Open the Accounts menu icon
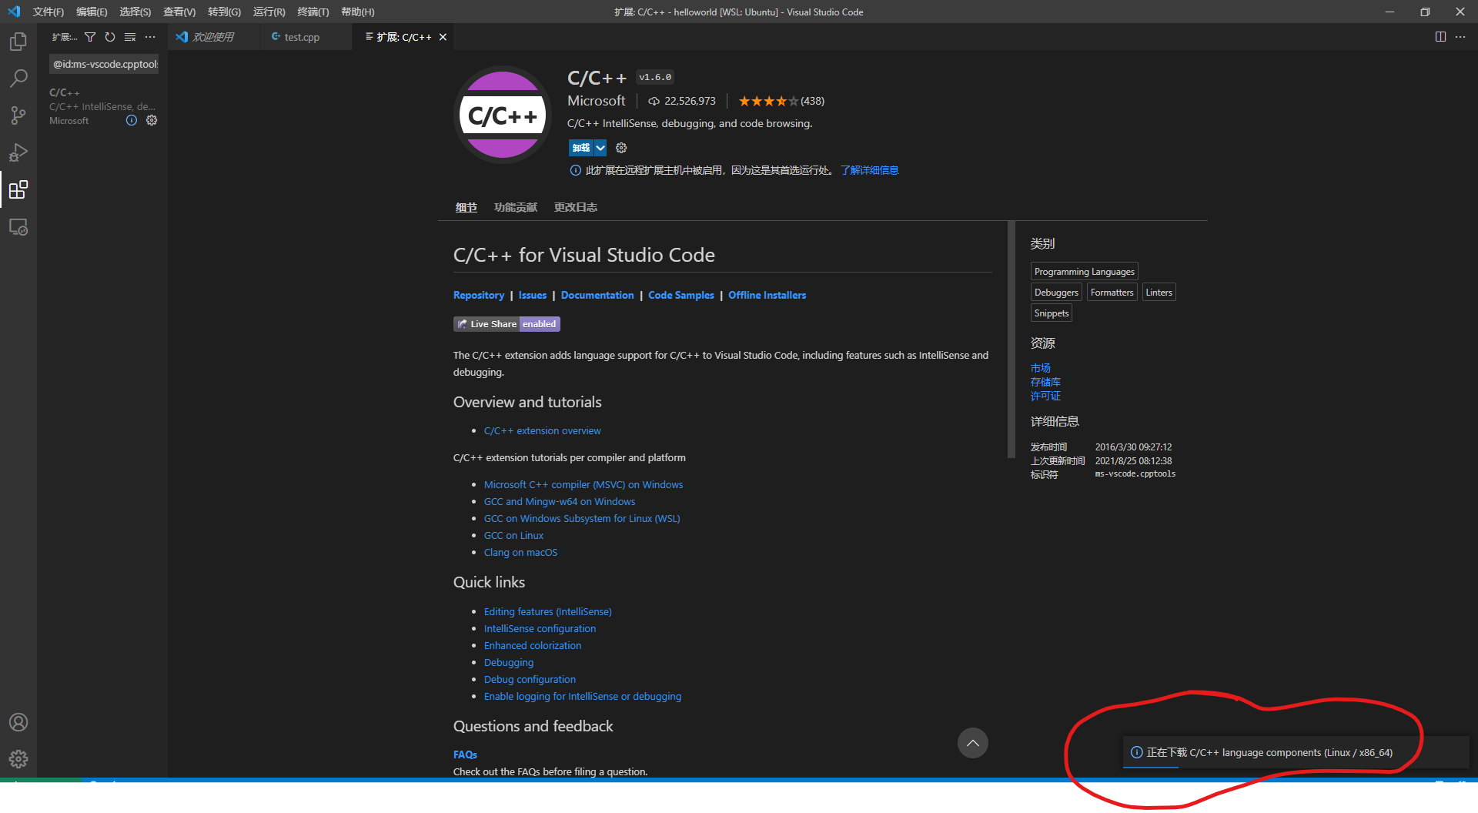This screenshot has height=813, width=1478. 18,722
